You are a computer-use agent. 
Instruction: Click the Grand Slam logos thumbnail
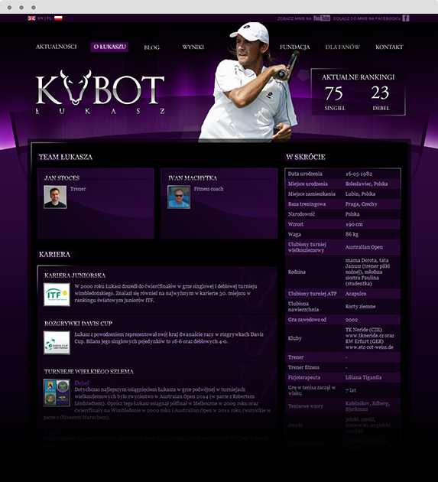pos(57,392)
